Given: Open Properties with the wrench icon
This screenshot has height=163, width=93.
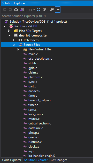Looking at the screenshot, I should [52, 10].
